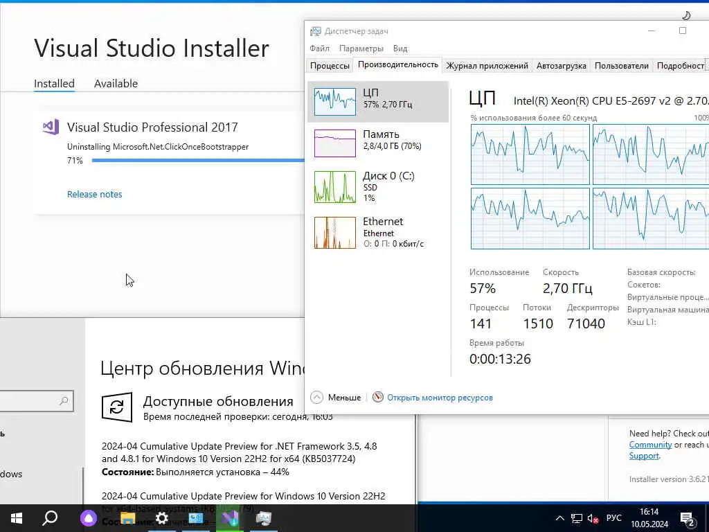Click the blue window app icon in taskbar
This screenshot has width=709, height=532.
click(196, 518)
